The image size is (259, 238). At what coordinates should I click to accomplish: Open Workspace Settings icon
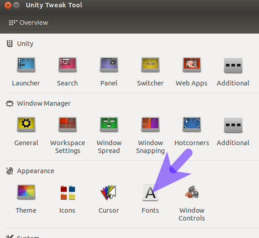point(67,124)
